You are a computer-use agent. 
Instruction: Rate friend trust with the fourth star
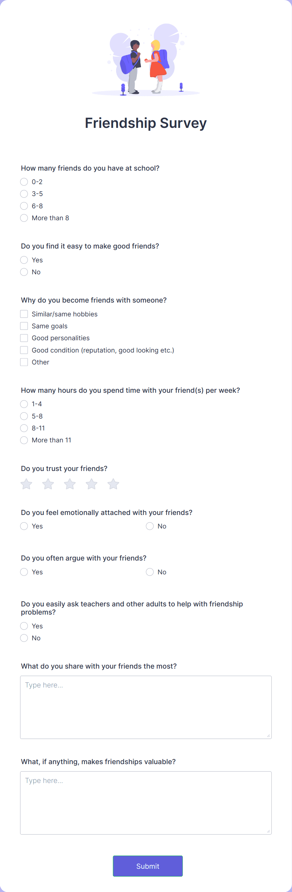click(x=91, y=484)
